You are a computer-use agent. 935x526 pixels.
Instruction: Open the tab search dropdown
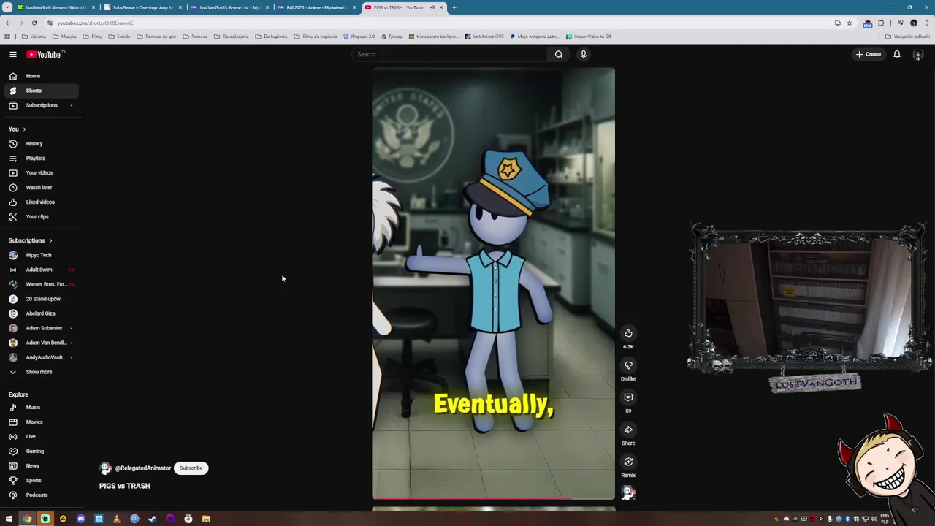[7, 7]
